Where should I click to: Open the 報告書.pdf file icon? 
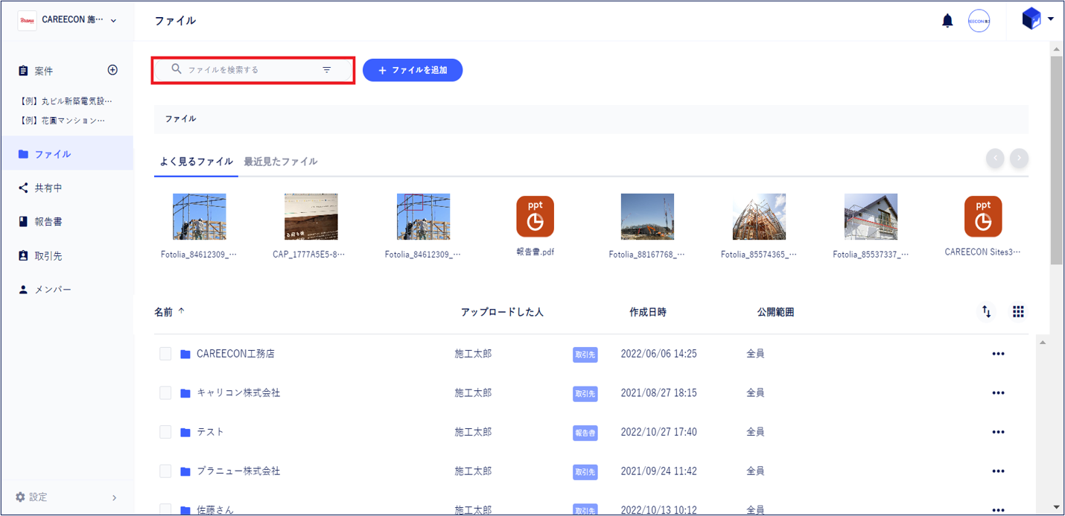pos(535,217)
